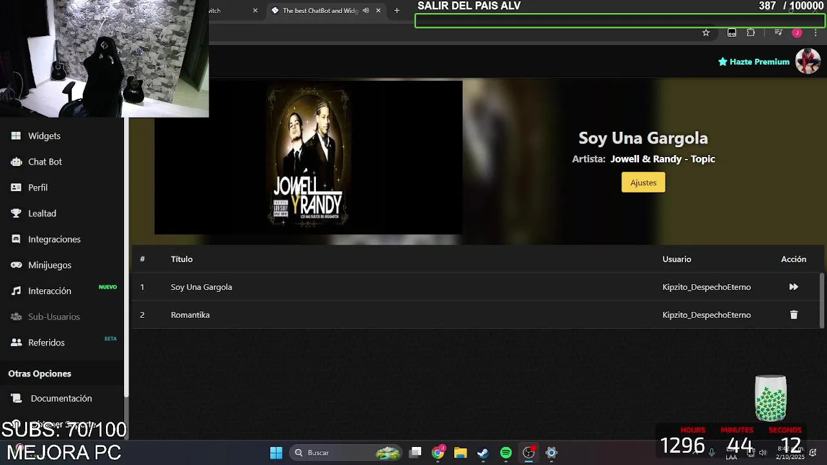Skip the song Soy Una Gargola
Screen dimensions: 827x465
[793, 287]
